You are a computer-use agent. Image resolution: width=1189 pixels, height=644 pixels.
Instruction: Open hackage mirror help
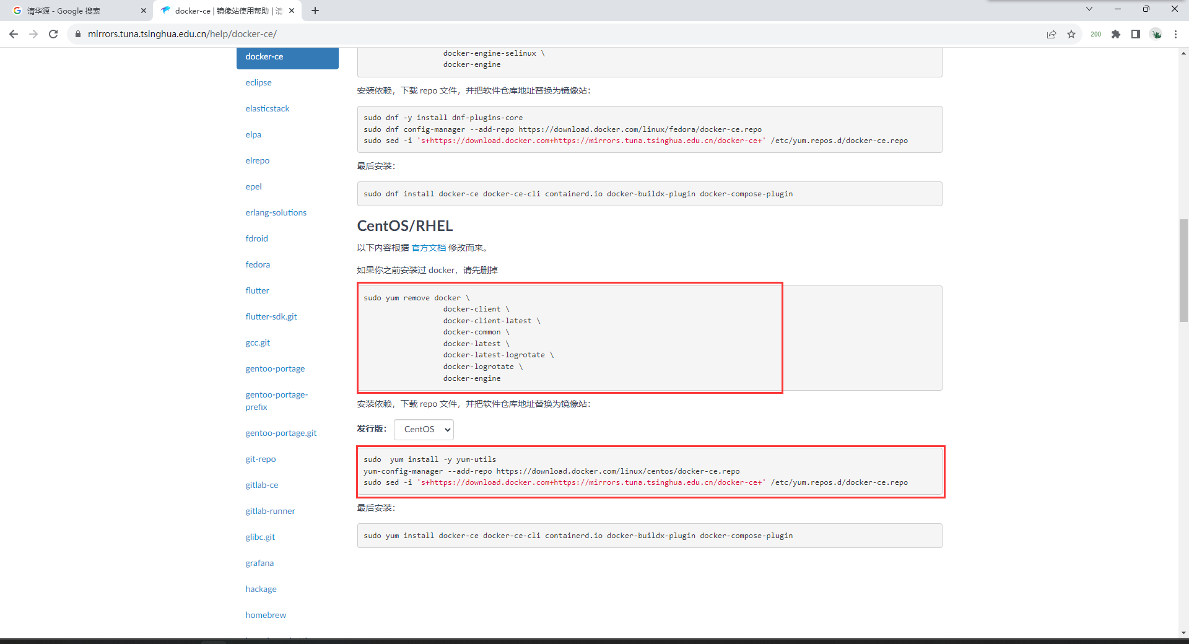[x=261, y=589]
